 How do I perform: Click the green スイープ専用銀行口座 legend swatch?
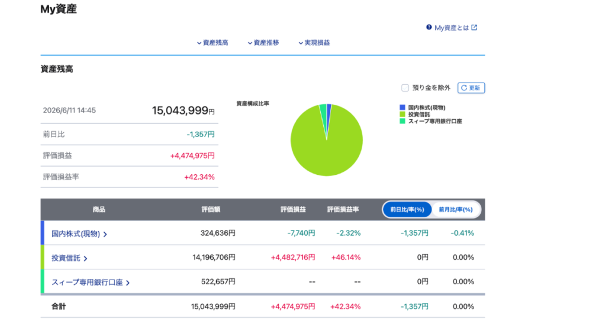pos(402,121)
